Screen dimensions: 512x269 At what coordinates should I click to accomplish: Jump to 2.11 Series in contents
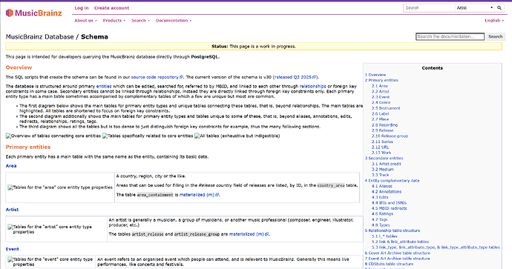click(x=382, y=142)
